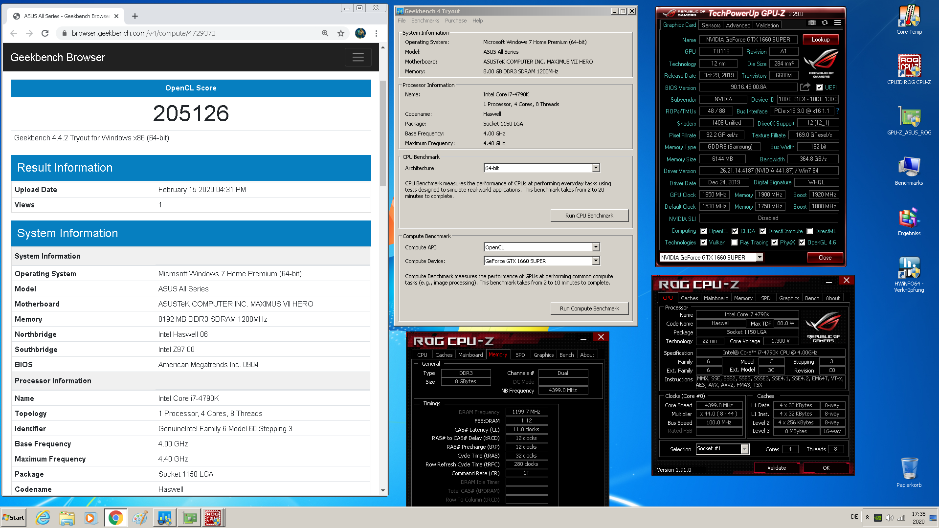Toggle the UEFI checkbox in GPU-Z
The width and height of the screenshot is (939, 528).
pos(820,88)
